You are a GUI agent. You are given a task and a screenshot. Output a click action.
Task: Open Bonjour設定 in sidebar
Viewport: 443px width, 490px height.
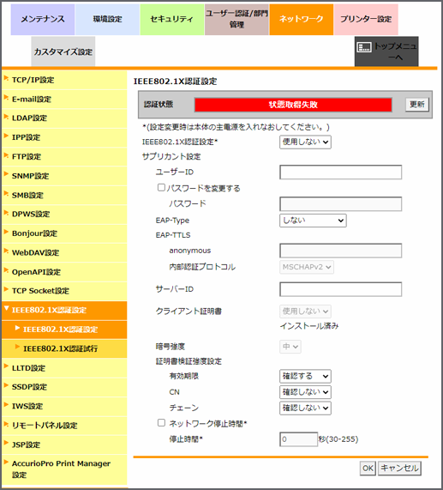[x=64, y=233]
